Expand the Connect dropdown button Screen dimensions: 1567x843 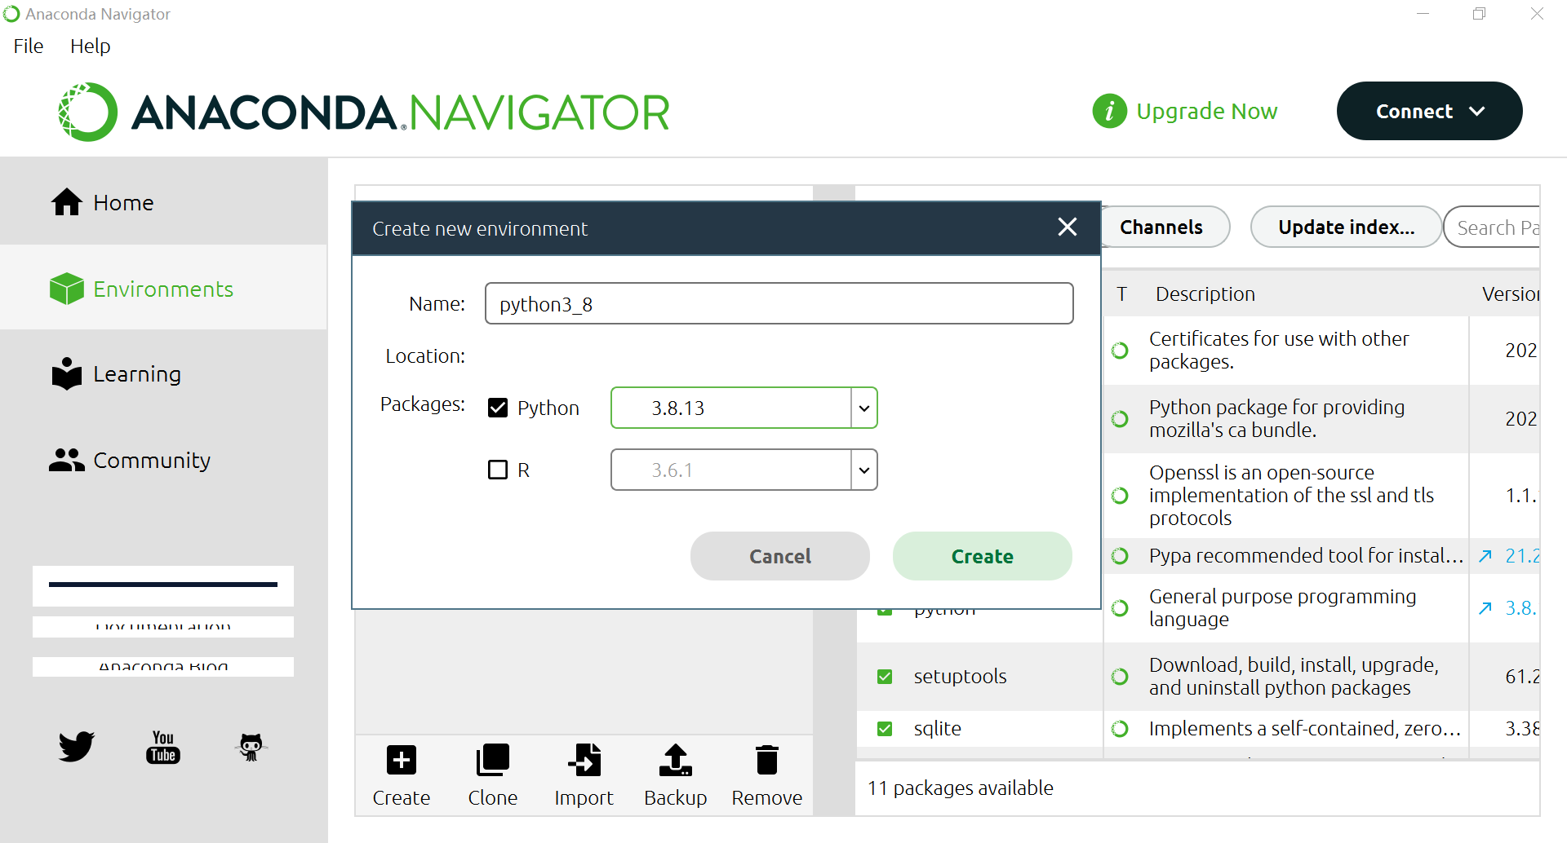point(1429,111)
